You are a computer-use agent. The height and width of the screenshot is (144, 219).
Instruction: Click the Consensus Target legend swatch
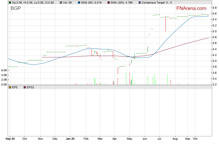[x=139, y=3]
